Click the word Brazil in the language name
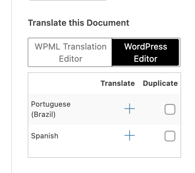This screenshot has height=173, width=195. point(43,115)
